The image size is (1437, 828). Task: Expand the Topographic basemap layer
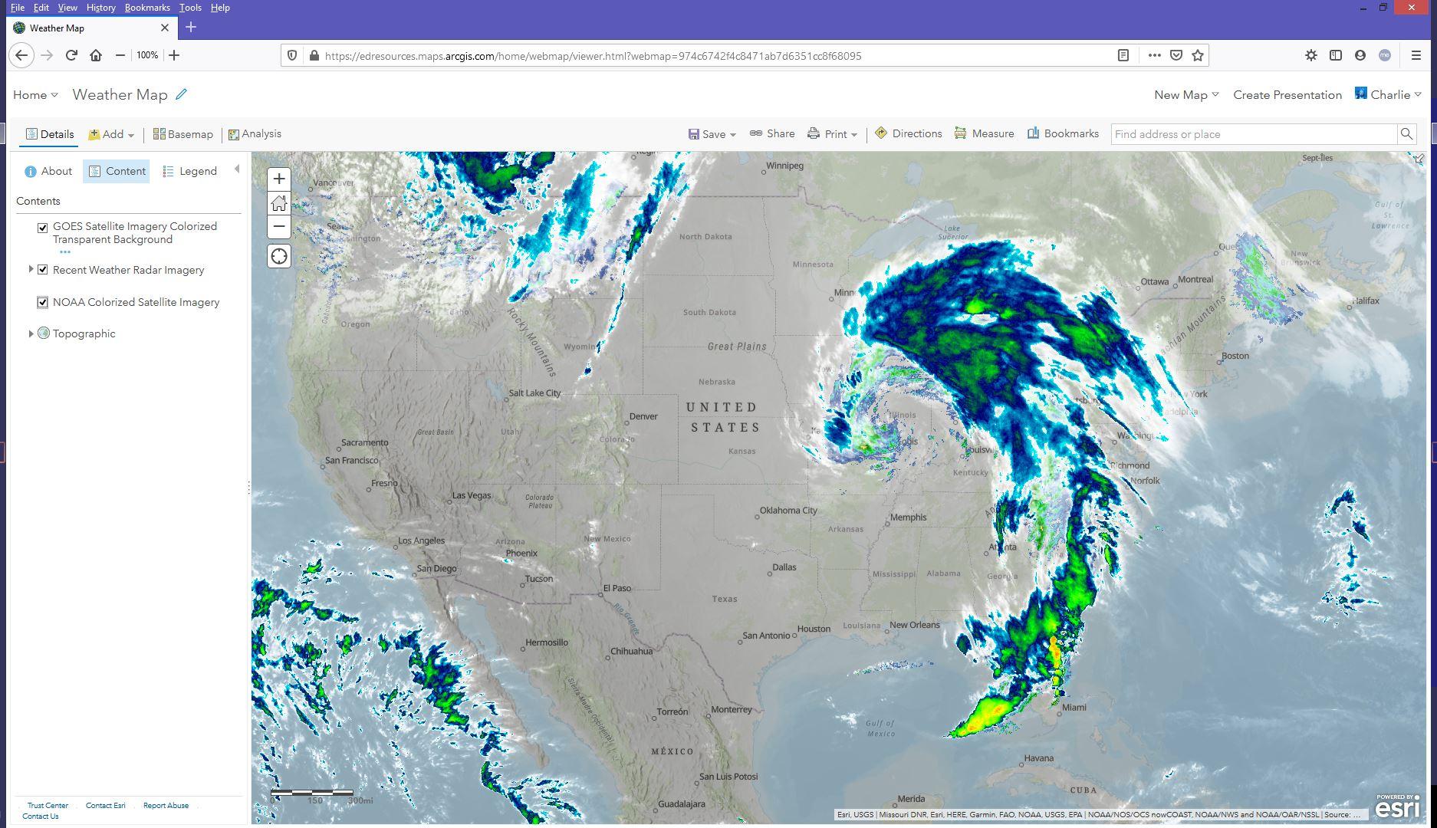pos(31,333)
